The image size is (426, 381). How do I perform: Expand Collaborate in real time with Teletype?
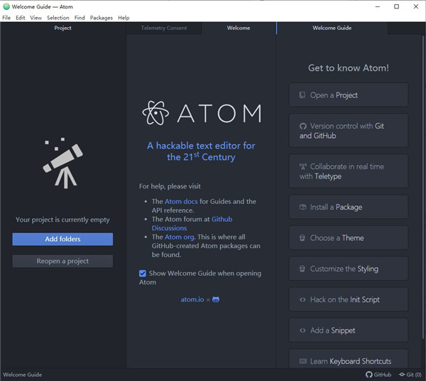point(349,171)
